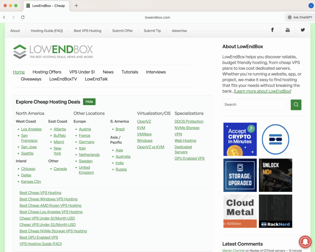Viewport: 315px width, 252px height.
Task: Follow the Learn more about LowEndBox link
Action: pyautogui.click(x=262, y=91)
